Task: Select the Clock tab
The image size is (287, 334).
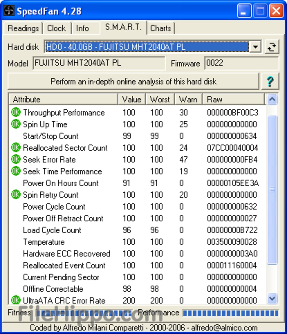Action: [x=57, y=28]
